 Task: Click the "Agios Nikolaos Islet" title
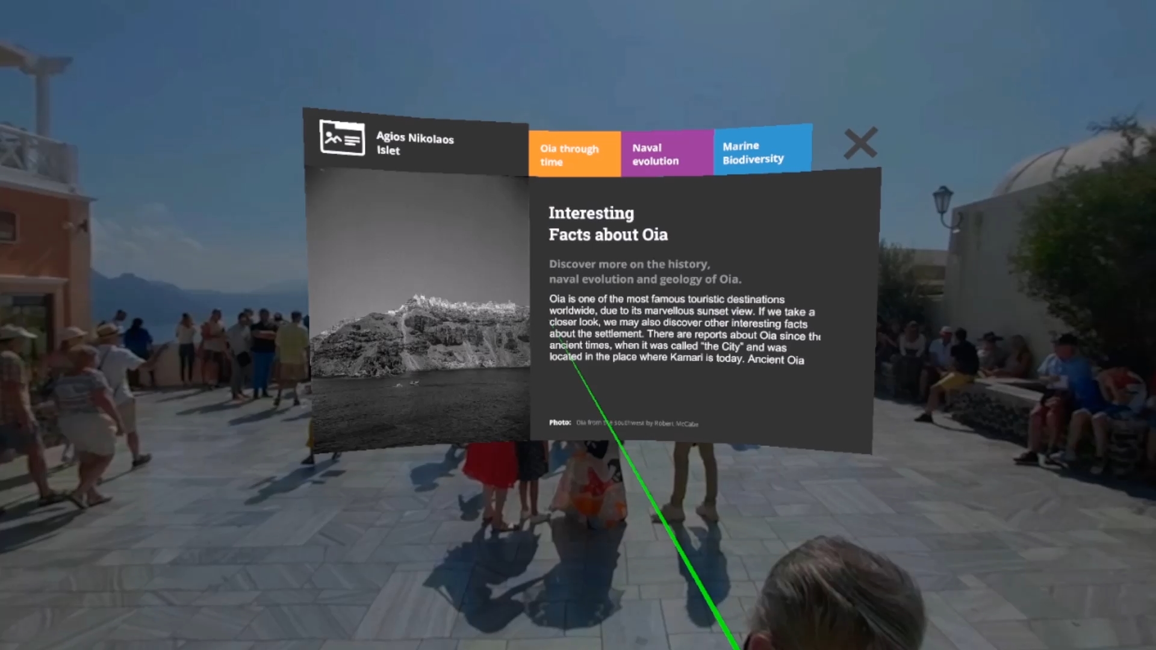[x=415, y=144]
